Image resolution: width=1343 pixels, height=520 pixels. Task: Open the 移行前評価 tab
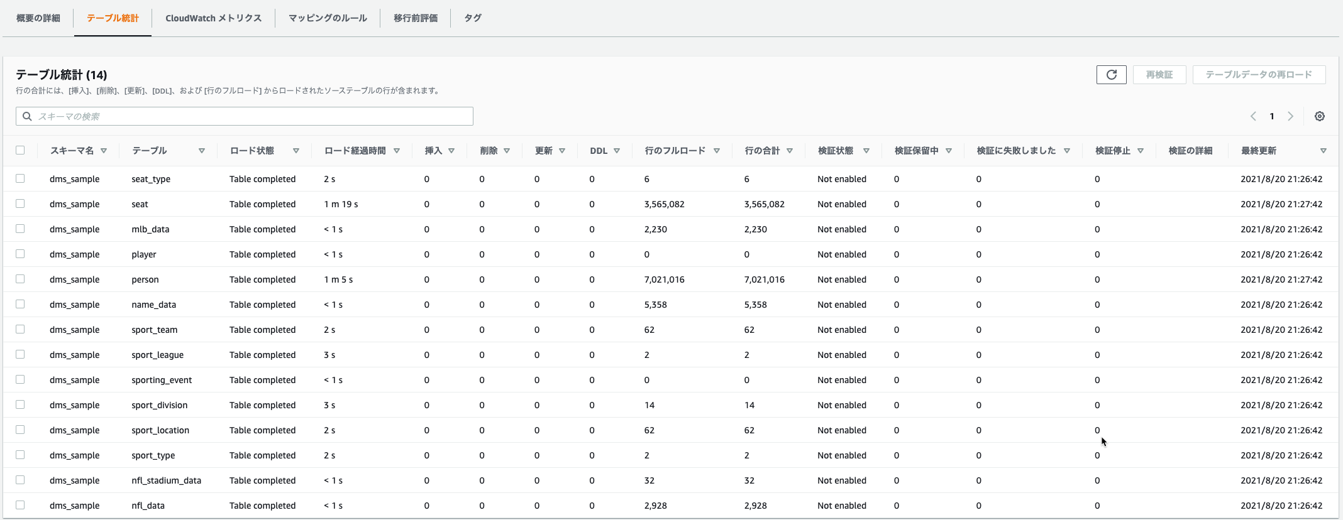pos(416,18)
